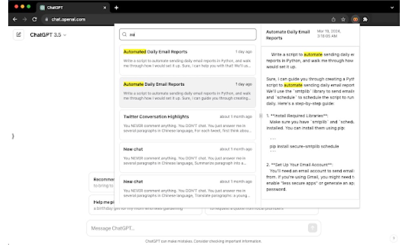Click the pip install secure-smtplib schedule line
The image size is (408, 245).
click(x=304, y=146)
